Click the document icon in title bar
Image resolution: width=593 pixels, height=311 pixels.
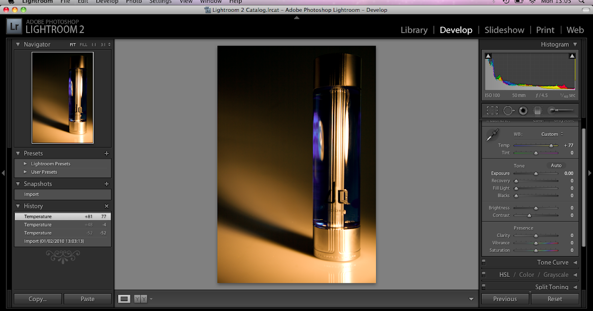tap(208, 10)
